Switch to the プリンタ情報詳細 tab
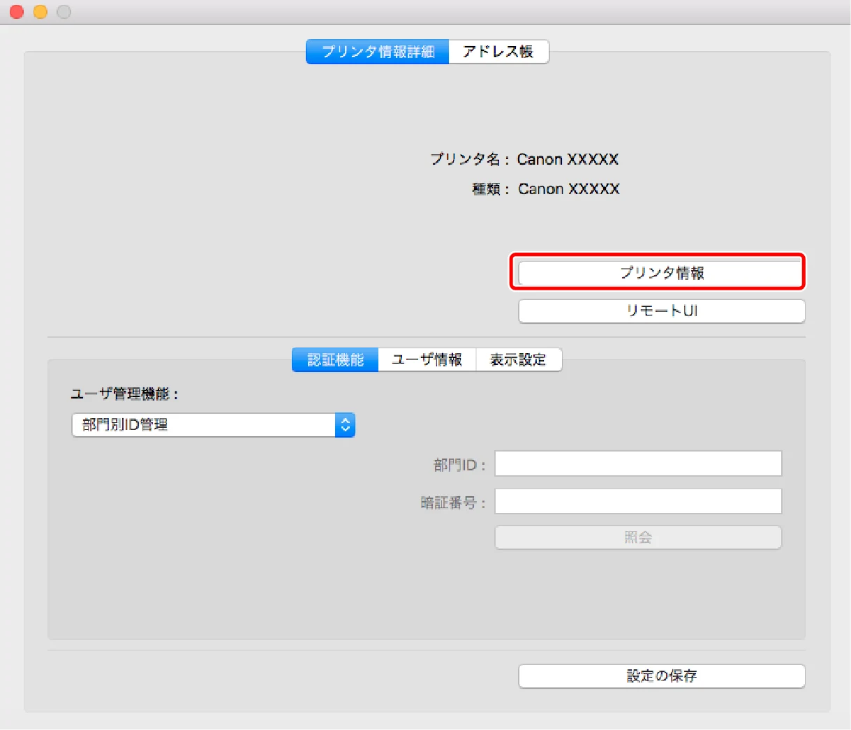 pyautogui.click(x=378, y=52)
